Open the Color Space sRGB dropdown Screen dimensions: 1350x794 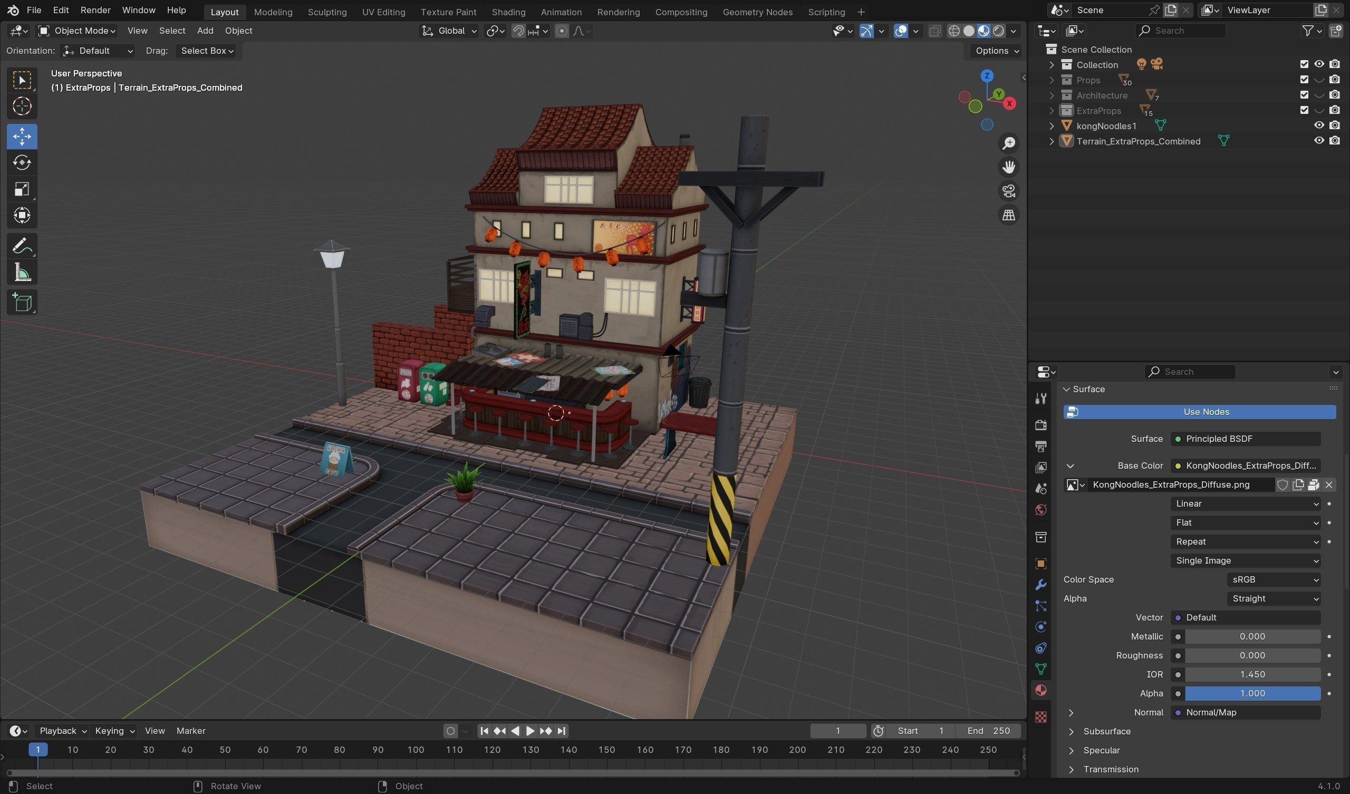(x=1273, y=580)
